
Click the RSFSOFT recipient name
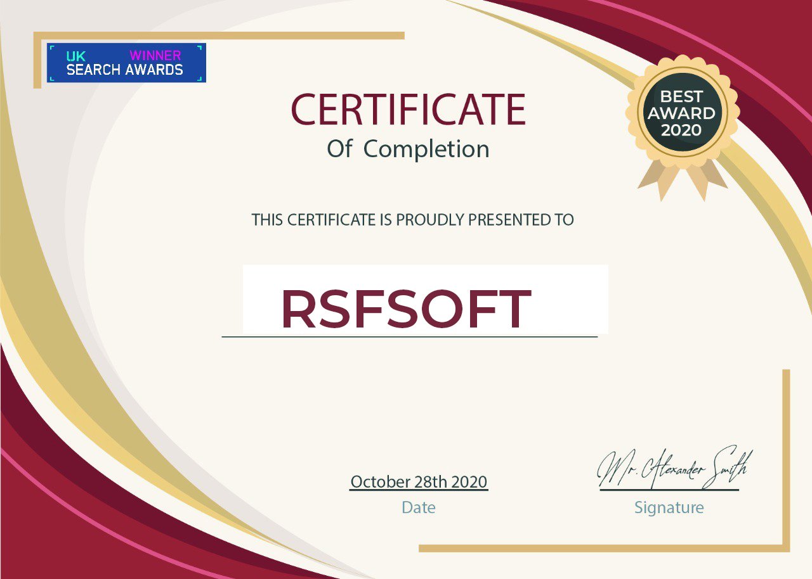tap(405, 309)
